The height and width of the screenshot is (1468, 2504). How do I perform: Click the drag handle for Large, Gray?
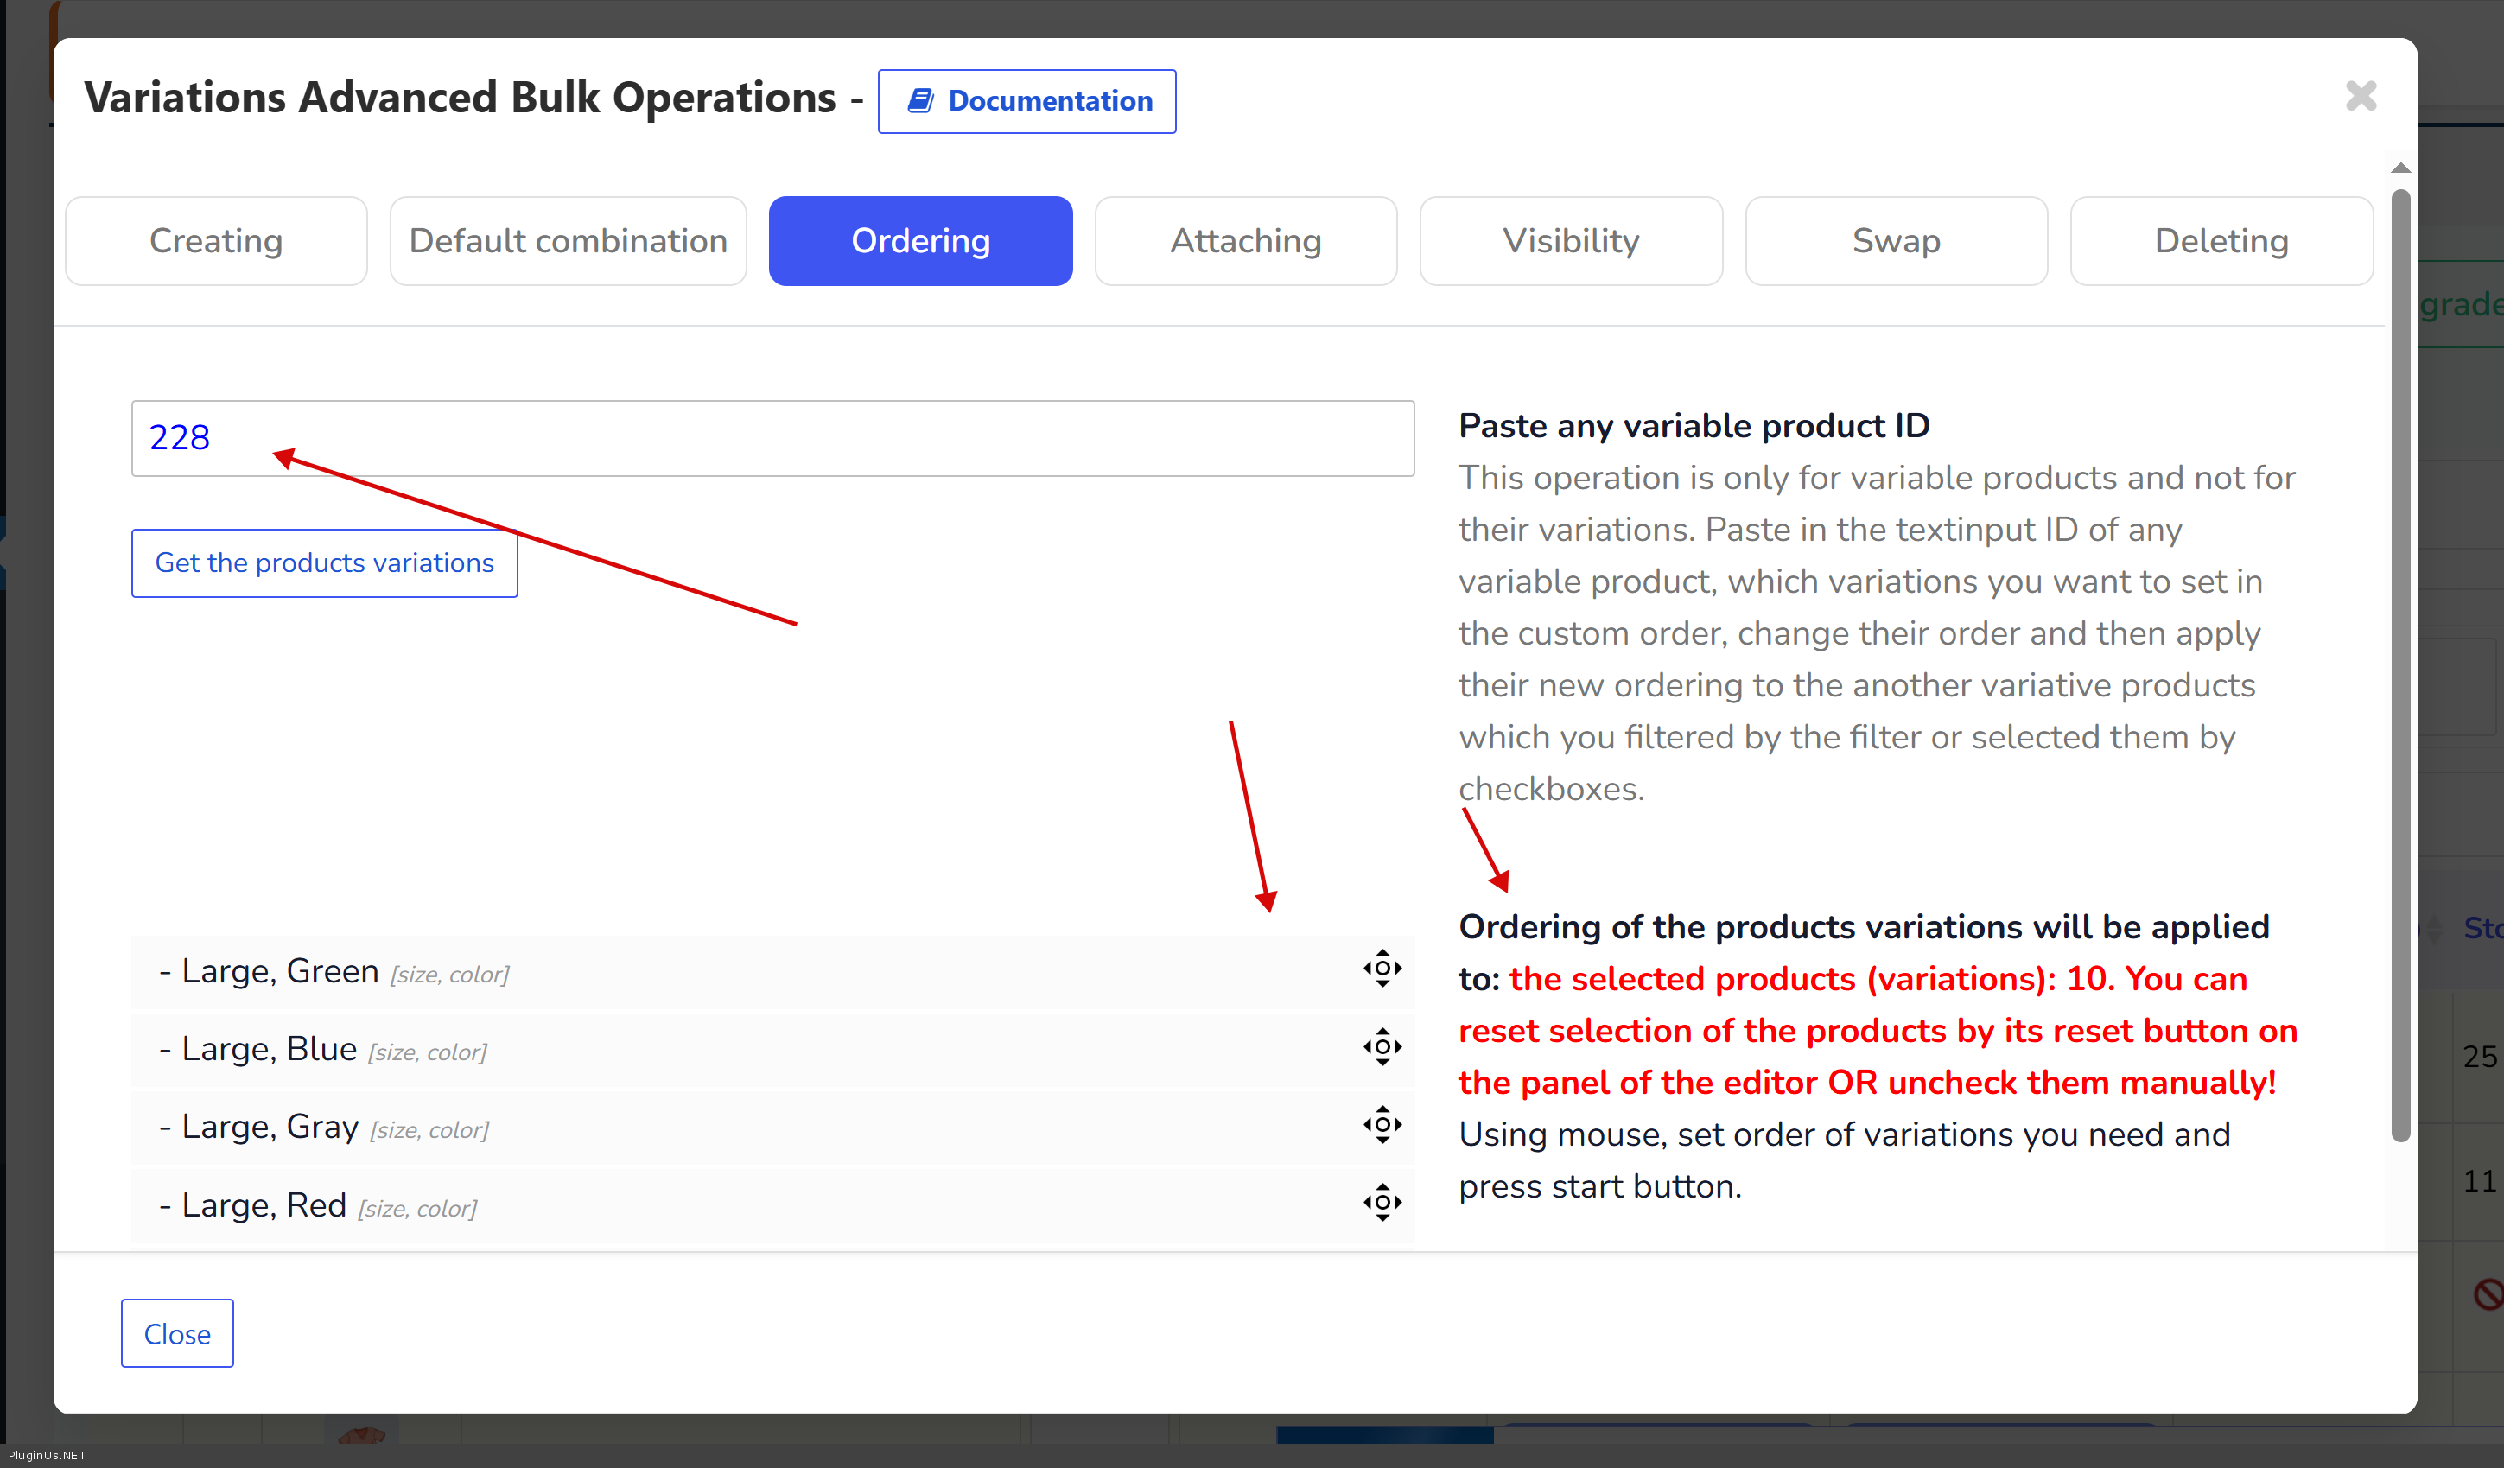pyautogui.click(x=1381, y=1125)
